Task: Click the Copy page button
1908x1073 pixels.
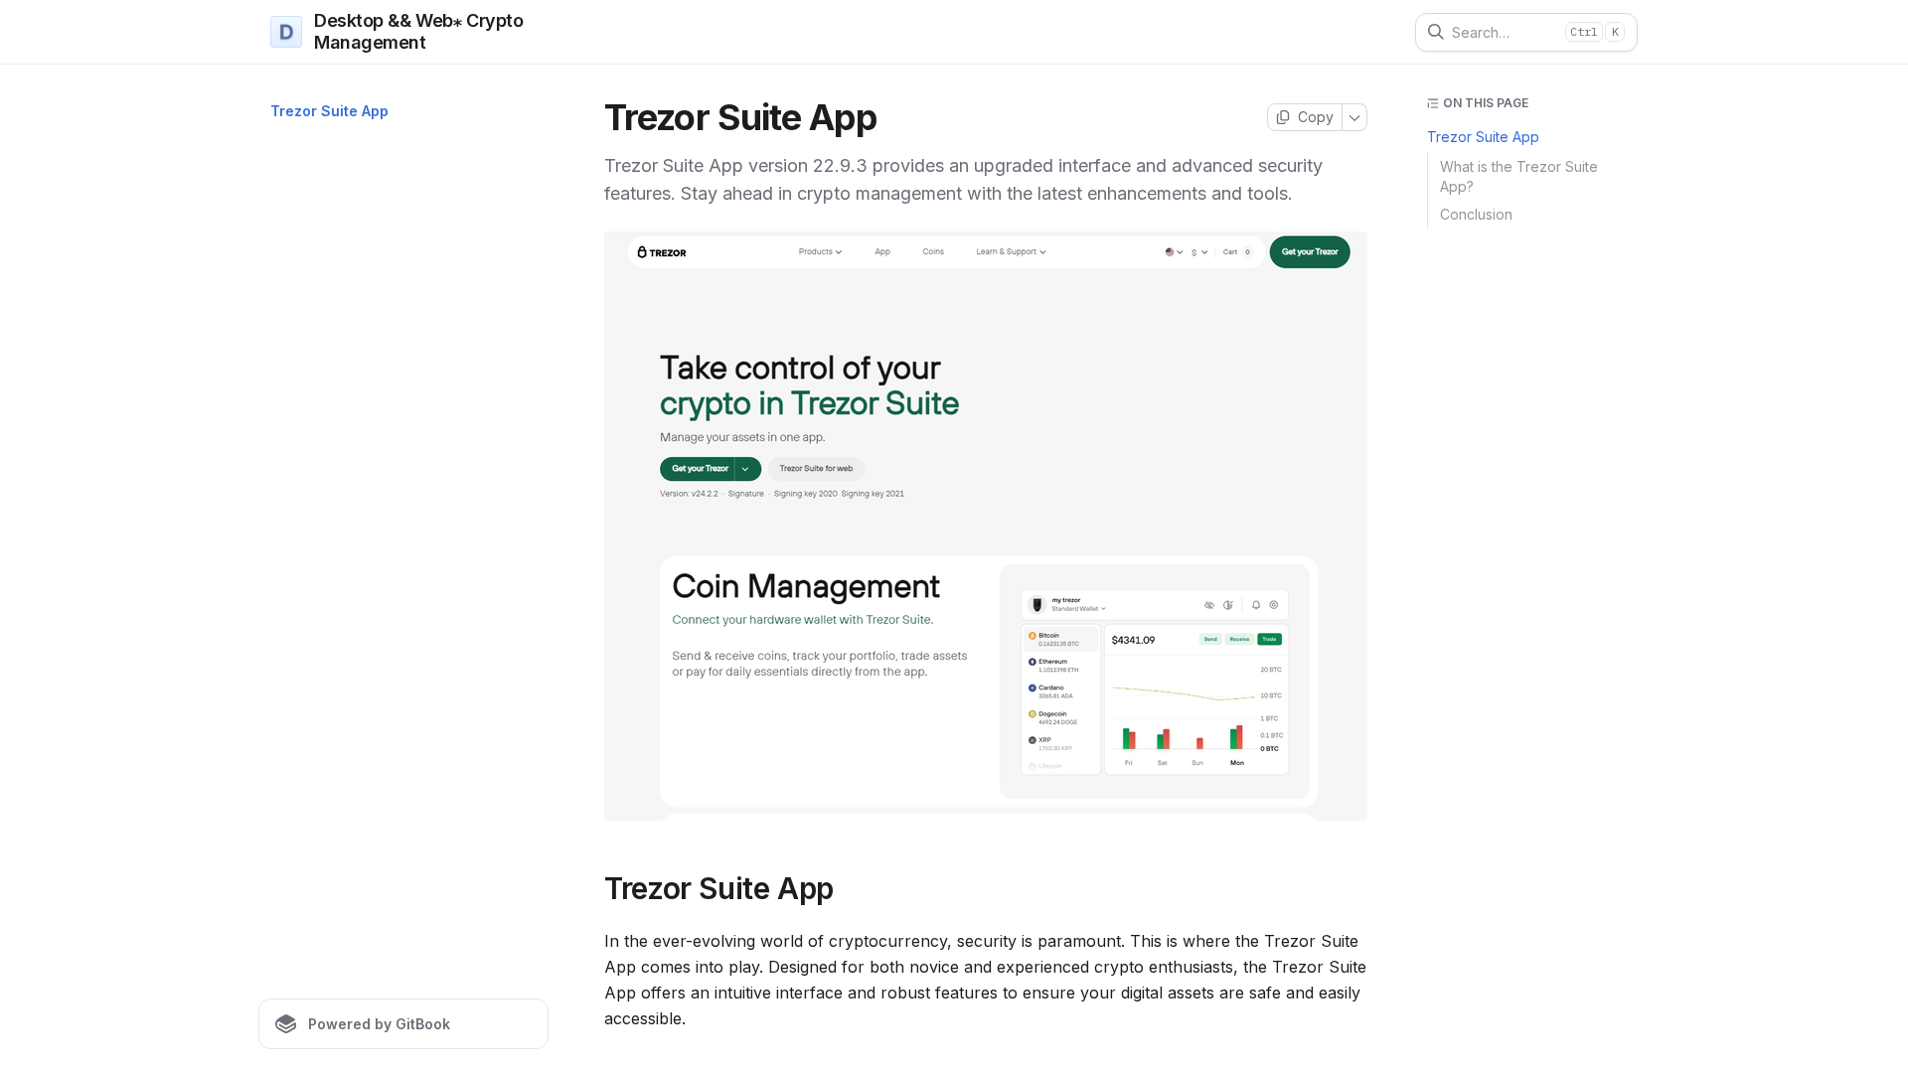Action: tap(1304, 117)
